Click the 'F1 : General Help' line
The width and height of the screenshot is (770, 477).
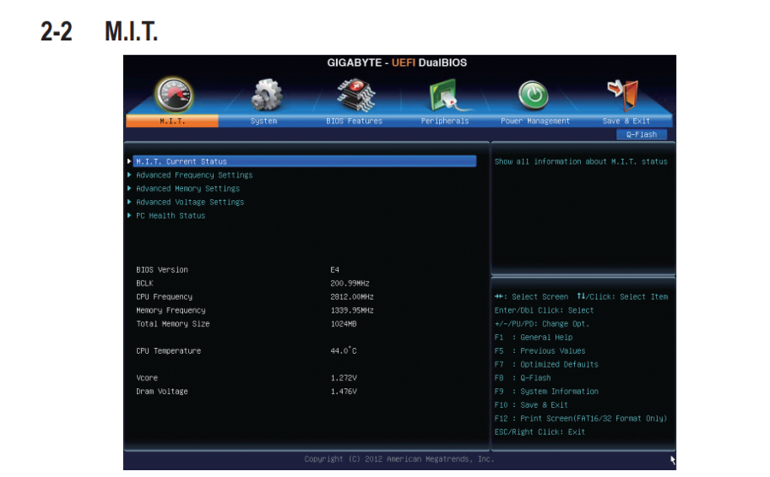click(534, 338)
